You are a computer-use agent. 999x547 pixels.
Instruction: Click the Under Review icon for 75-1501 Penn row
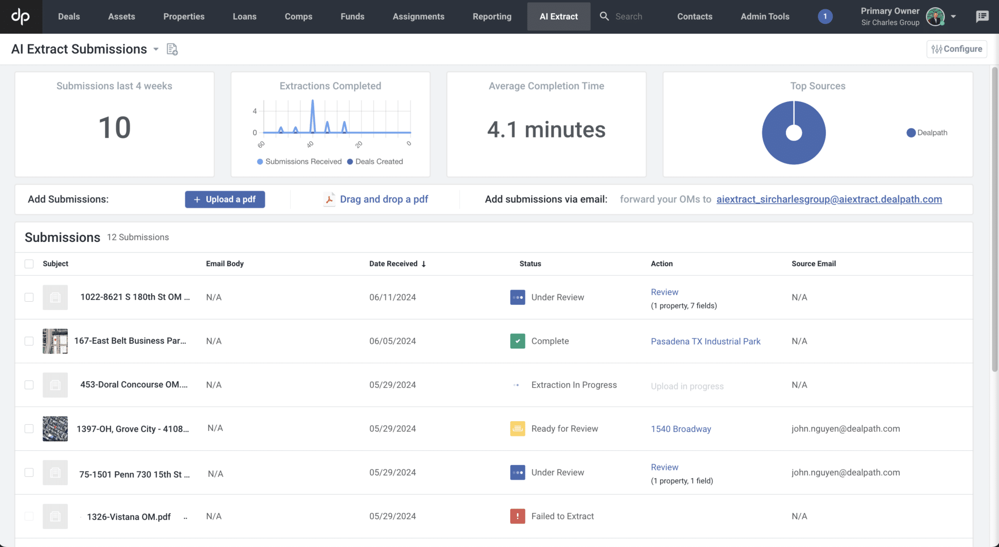tap(518, 472)
